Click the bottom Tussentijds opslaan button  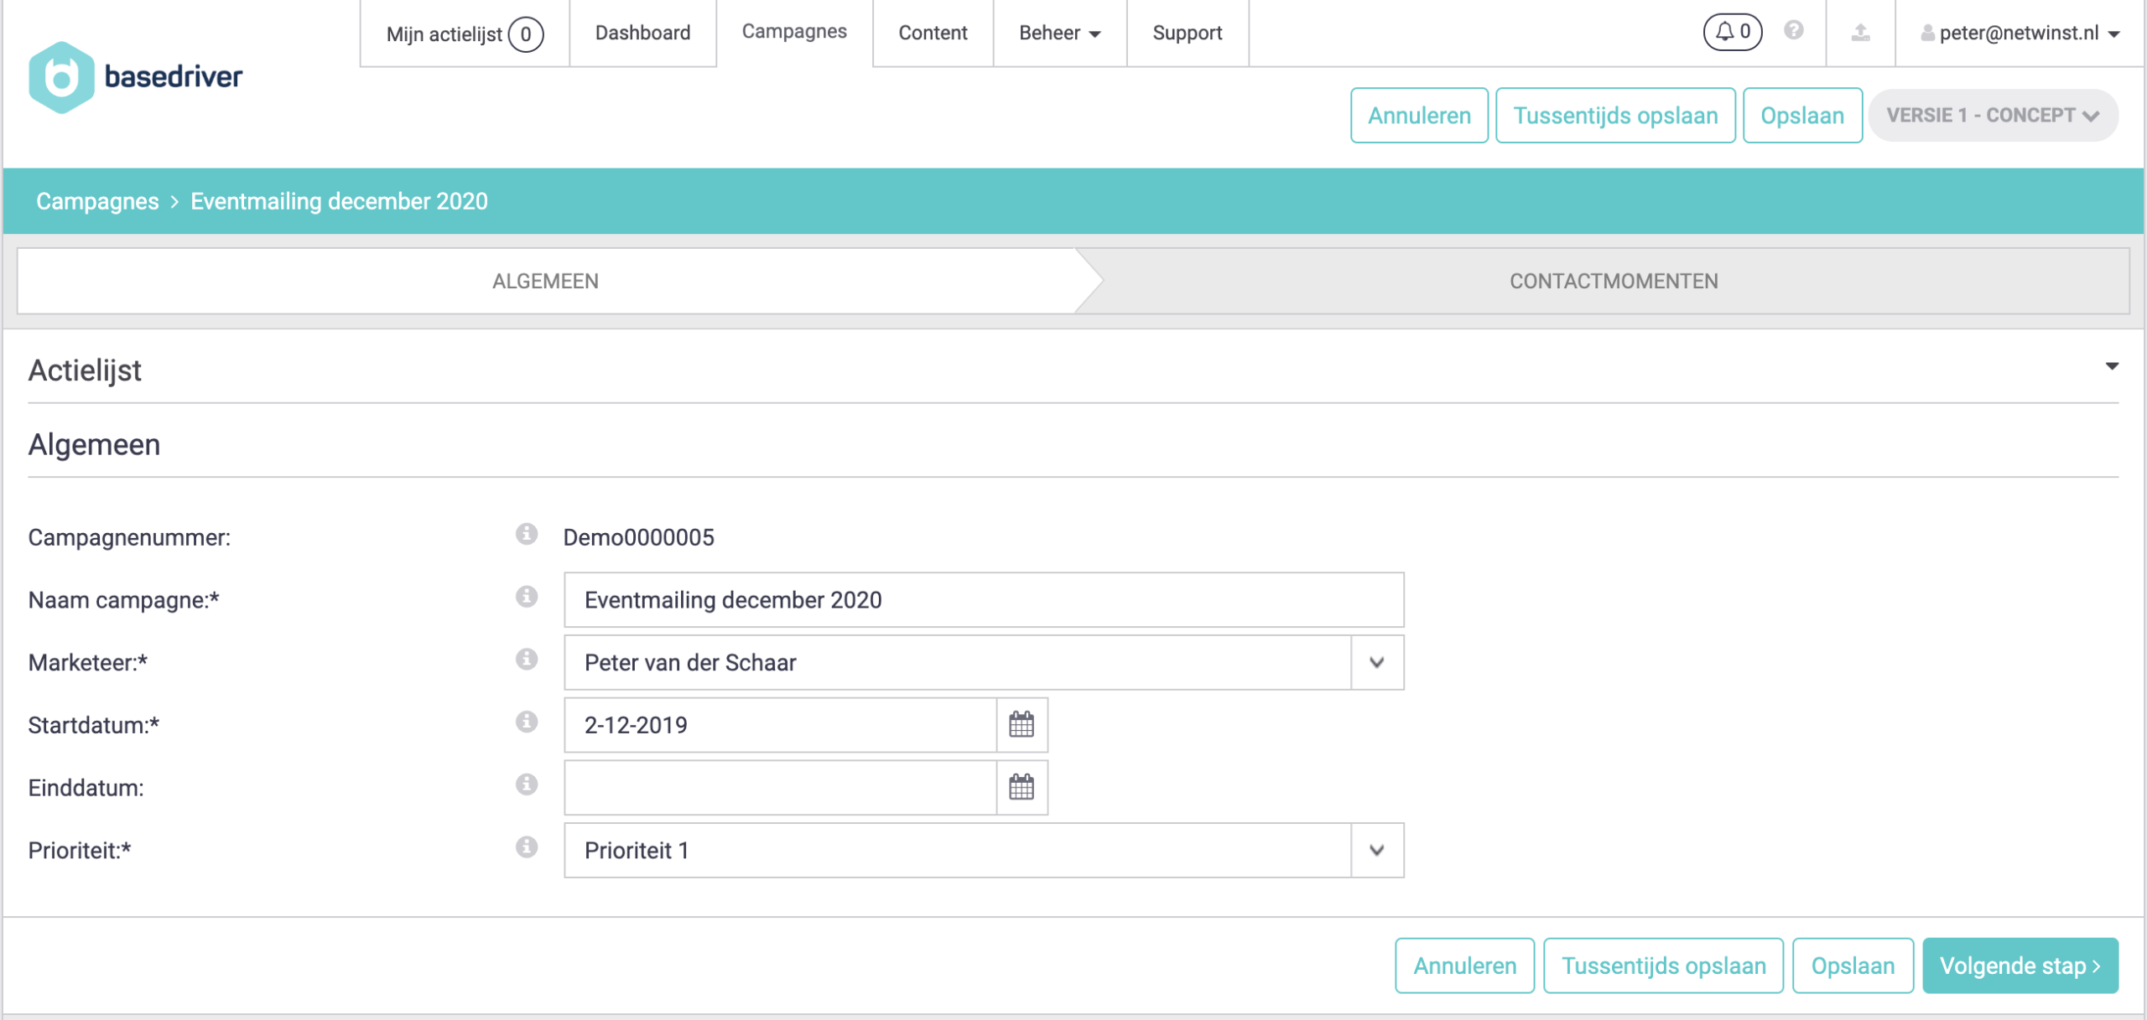(x=1663, y=966)
